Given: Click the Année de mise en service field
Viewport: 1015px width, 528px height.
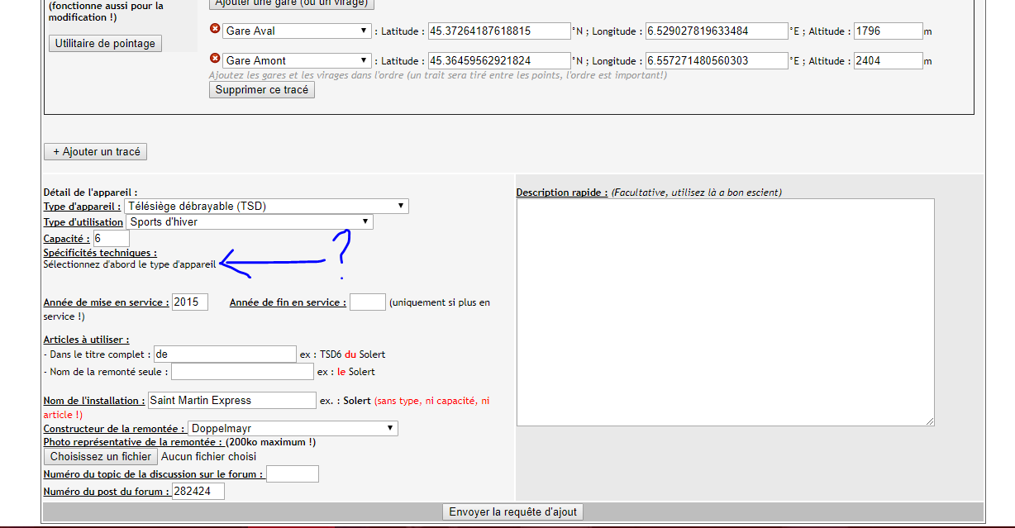Looking at the screenshot, I should [x=190, y=302].
